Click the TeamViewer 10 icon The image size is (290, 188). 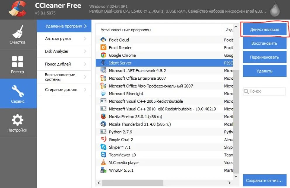pos(103,154)
